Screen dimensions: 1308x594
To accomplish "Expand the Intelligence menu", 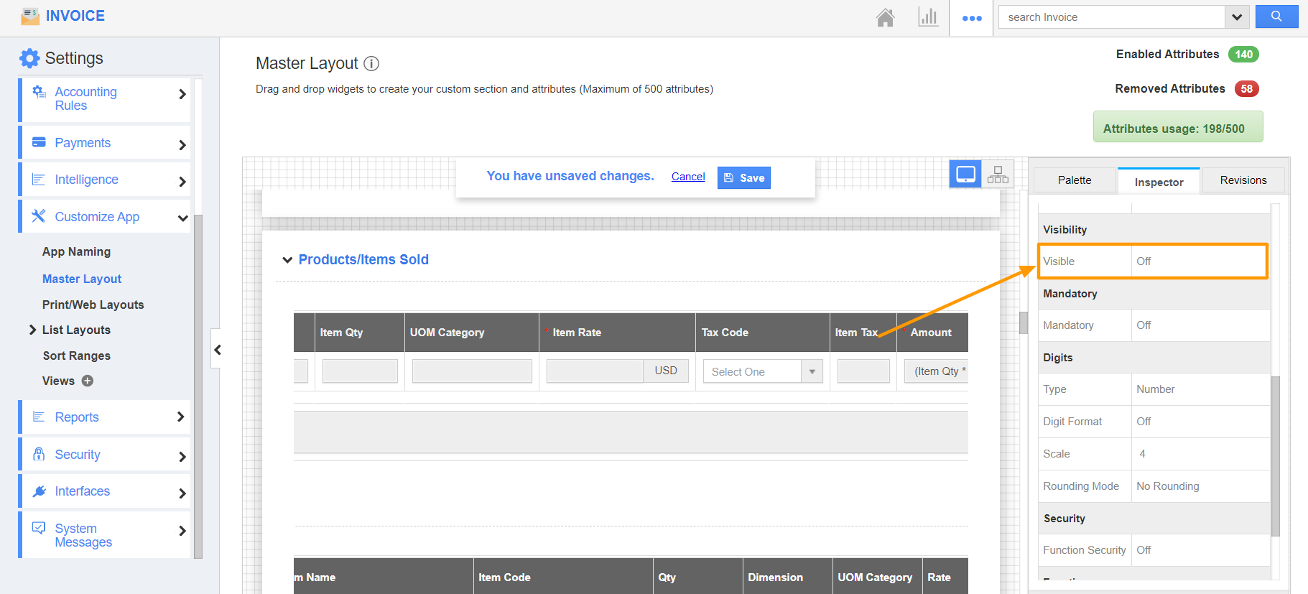I will (182, 182).
